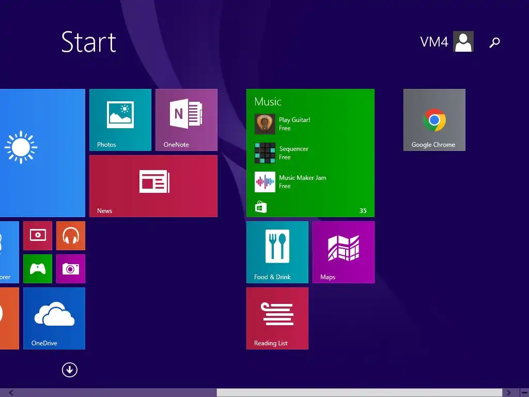
Task: Open the Food & Drink tile
Action: point(277,252)
